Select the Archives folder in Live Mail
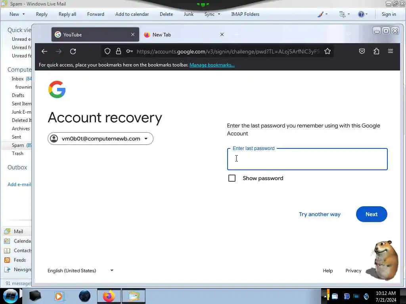406x304 pixels. pos(21,129)
